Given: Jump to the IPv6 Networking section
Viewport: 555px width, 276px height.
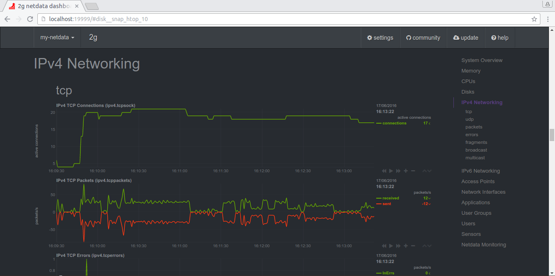Looking at the screenshot, I should pyautogui.click(x=481, y=171).
